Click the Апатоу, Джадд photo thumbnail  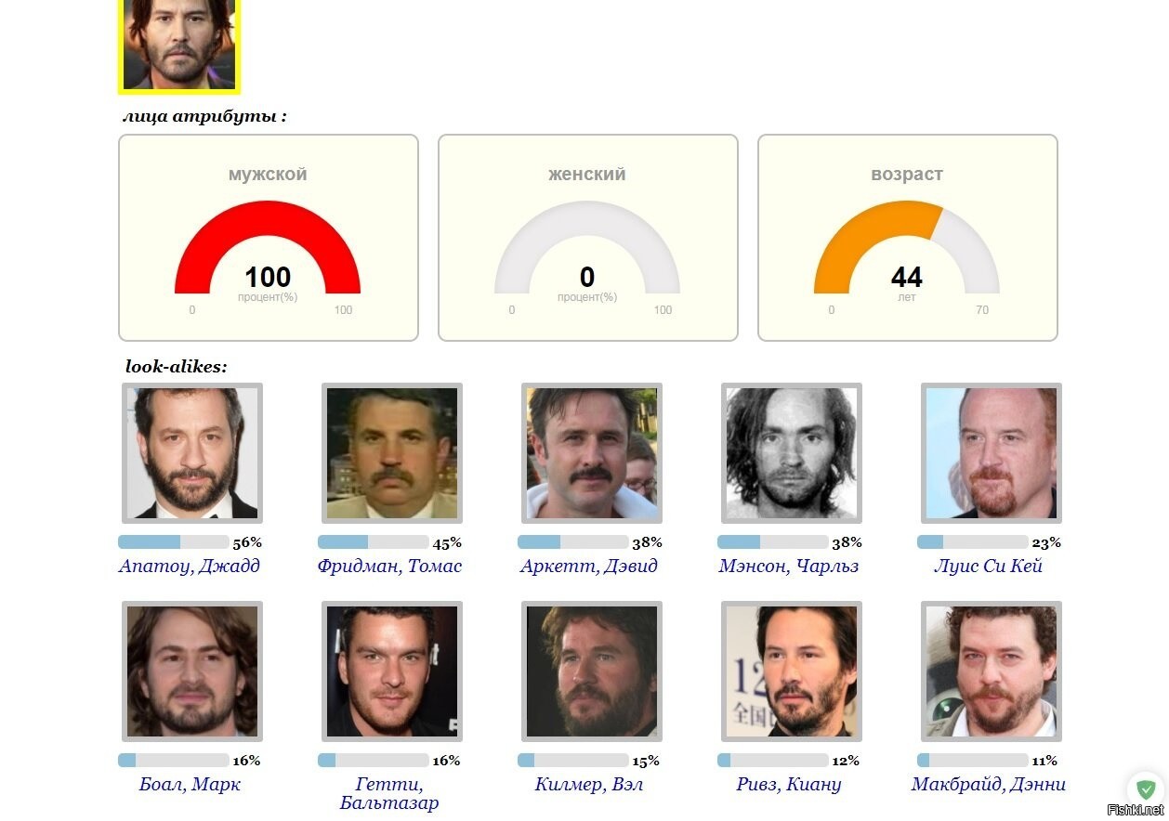pos(192,453)
